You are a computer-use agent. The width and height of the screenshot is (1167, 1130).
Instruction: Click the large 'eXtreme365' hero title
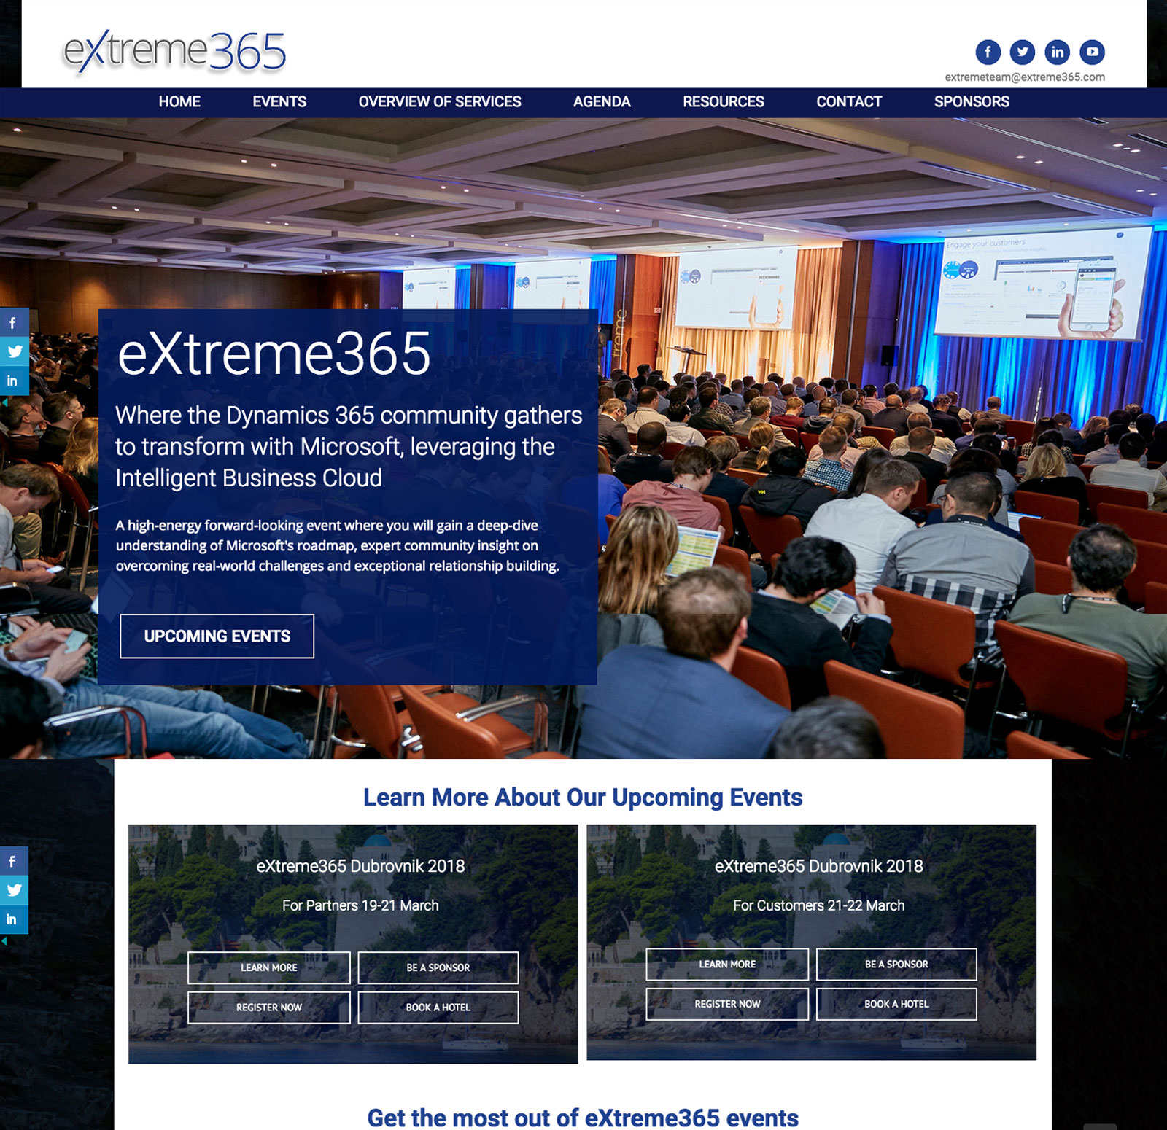(x=274, y=354)
